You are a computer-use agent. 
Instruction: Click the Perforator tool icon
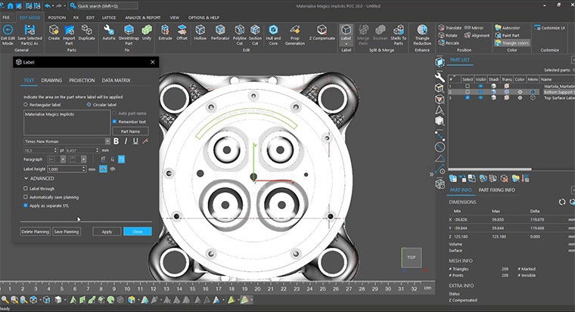[x=222, y=32]
